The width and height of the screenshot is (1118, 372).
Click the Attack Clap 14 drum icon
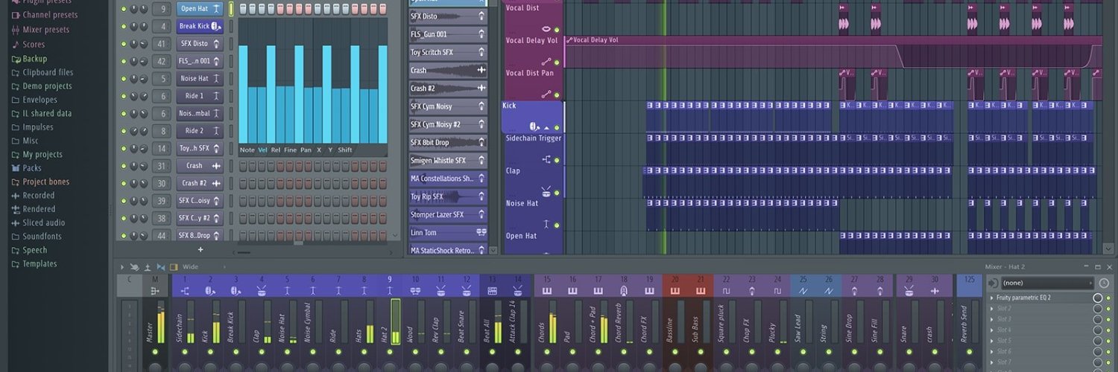[517, 290]
